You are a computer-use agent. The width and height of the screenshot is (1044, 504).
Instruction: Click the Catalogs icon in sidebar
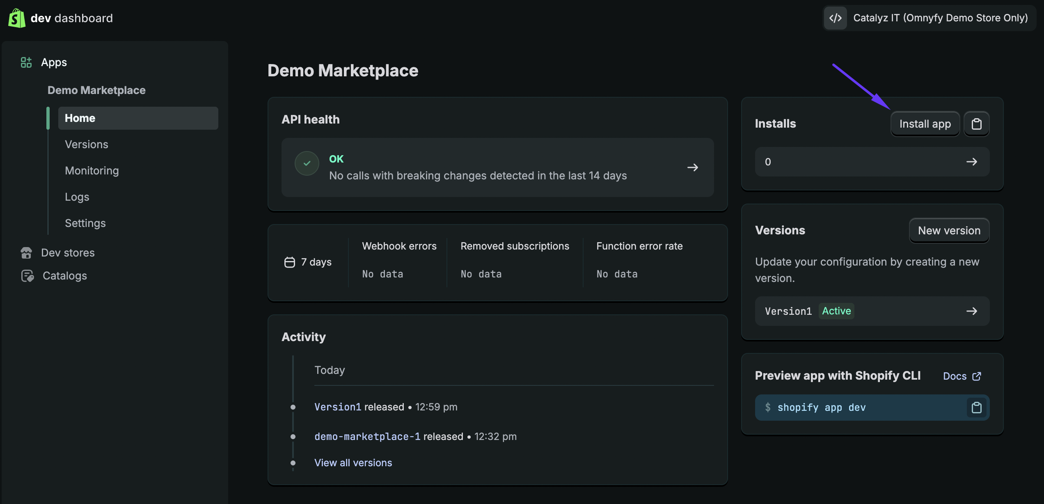27,276
